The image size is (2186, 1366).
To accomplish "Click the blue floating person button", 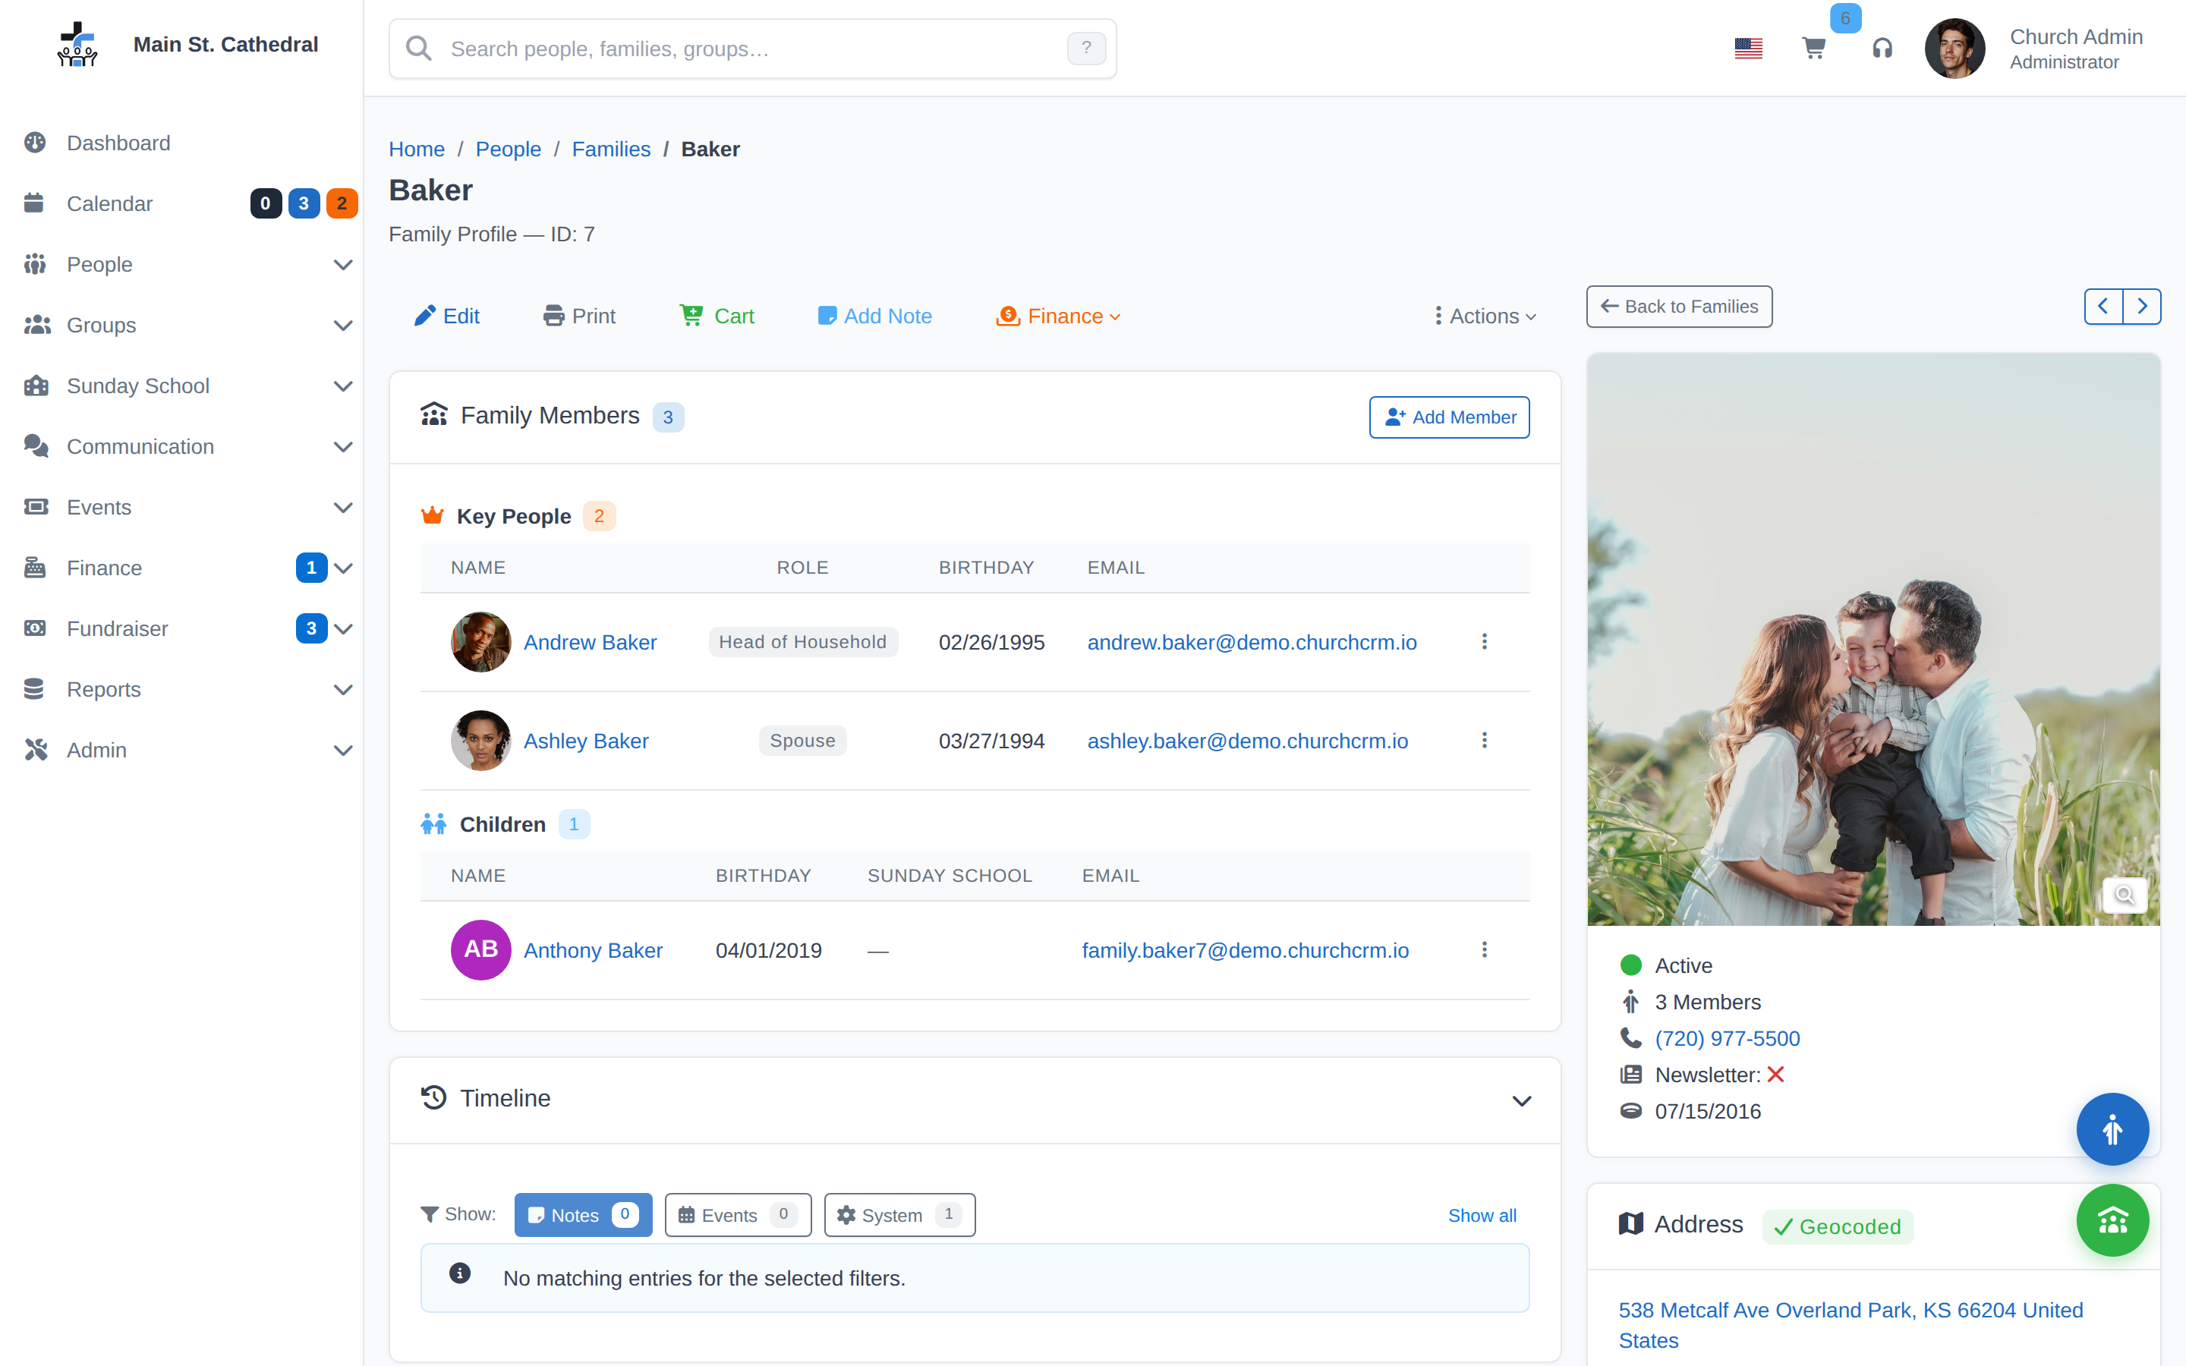I will pos(2112,1129).
